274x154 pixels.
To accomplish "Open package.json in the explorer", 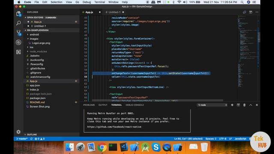I will click(x=38, y=98).
